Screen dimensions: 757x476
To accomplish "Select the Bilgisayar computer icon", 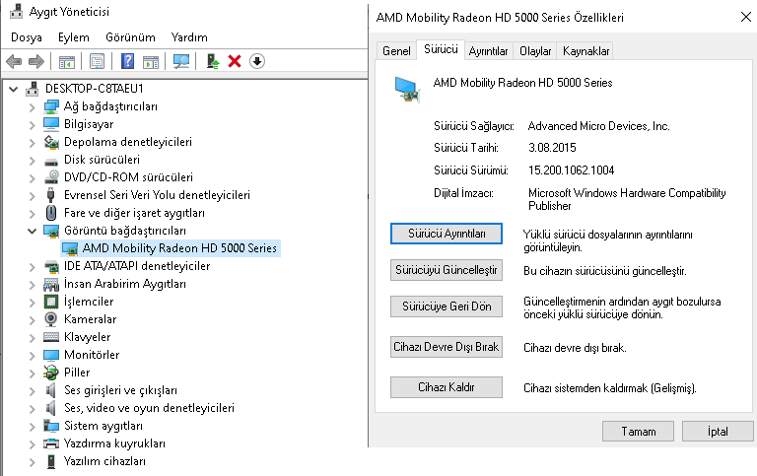I will [51, 124].
